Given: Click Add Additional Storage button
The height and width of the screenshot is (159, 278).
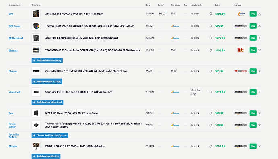Looking at the screenshot, I should coord(47,81).
